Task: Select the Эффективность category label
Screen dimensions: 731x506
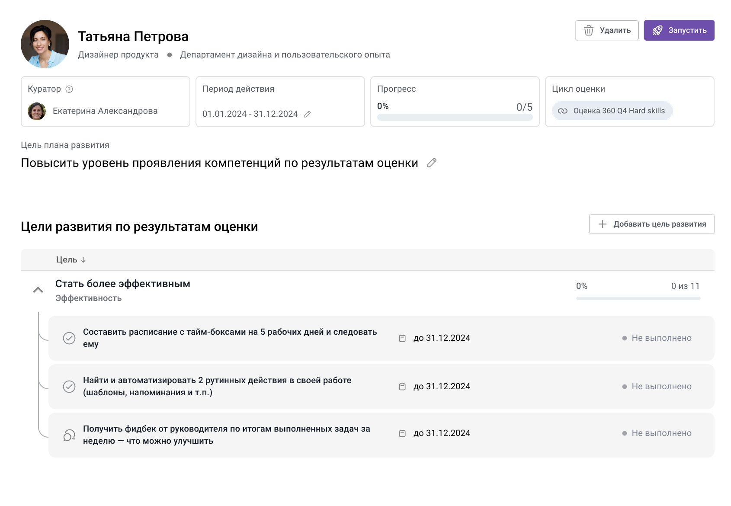Action: pyautogui.click(x=88, y=298)
